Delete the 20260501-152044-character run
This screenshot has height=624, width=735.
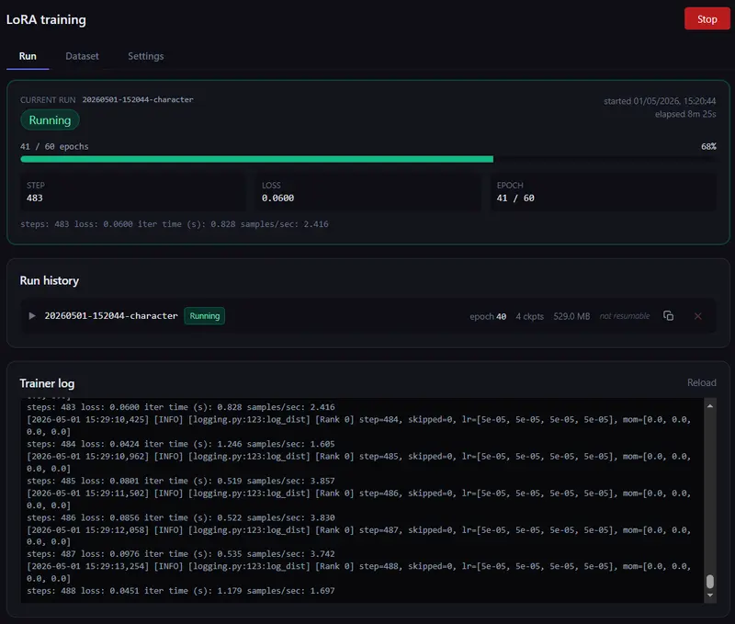click(698, 316)
